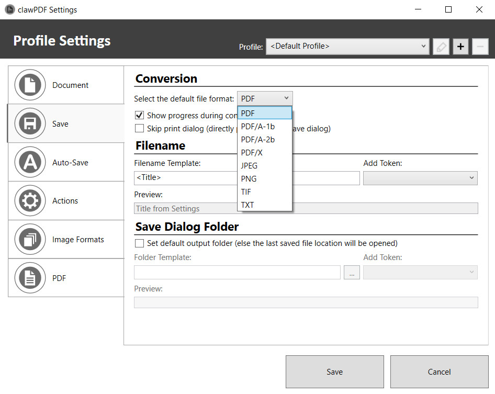This screenshot has width=495, height=394.
Task: Click the Cancel button
Action: point(439,372)
